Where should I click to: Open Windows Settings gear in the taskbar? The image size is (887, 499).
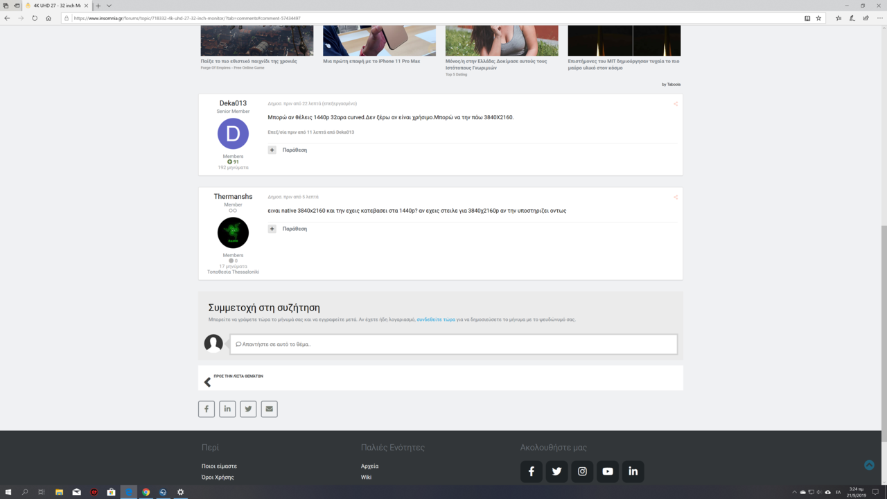click(180, 492)
